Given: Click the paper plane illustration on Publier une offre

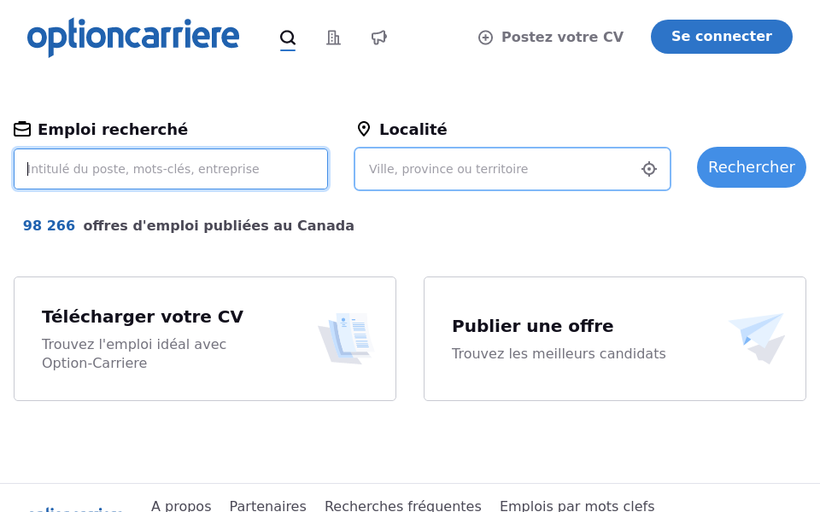Looking at the screenshot, I should click(x=758, y=338).
